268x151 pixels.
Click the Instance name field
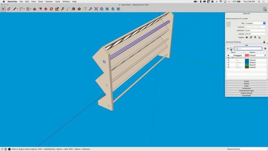255,27
